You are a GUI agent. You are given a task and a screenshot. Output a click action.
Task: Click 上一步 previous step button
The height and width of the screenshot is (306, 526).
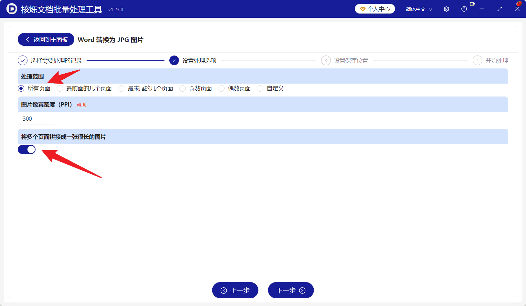235,290
